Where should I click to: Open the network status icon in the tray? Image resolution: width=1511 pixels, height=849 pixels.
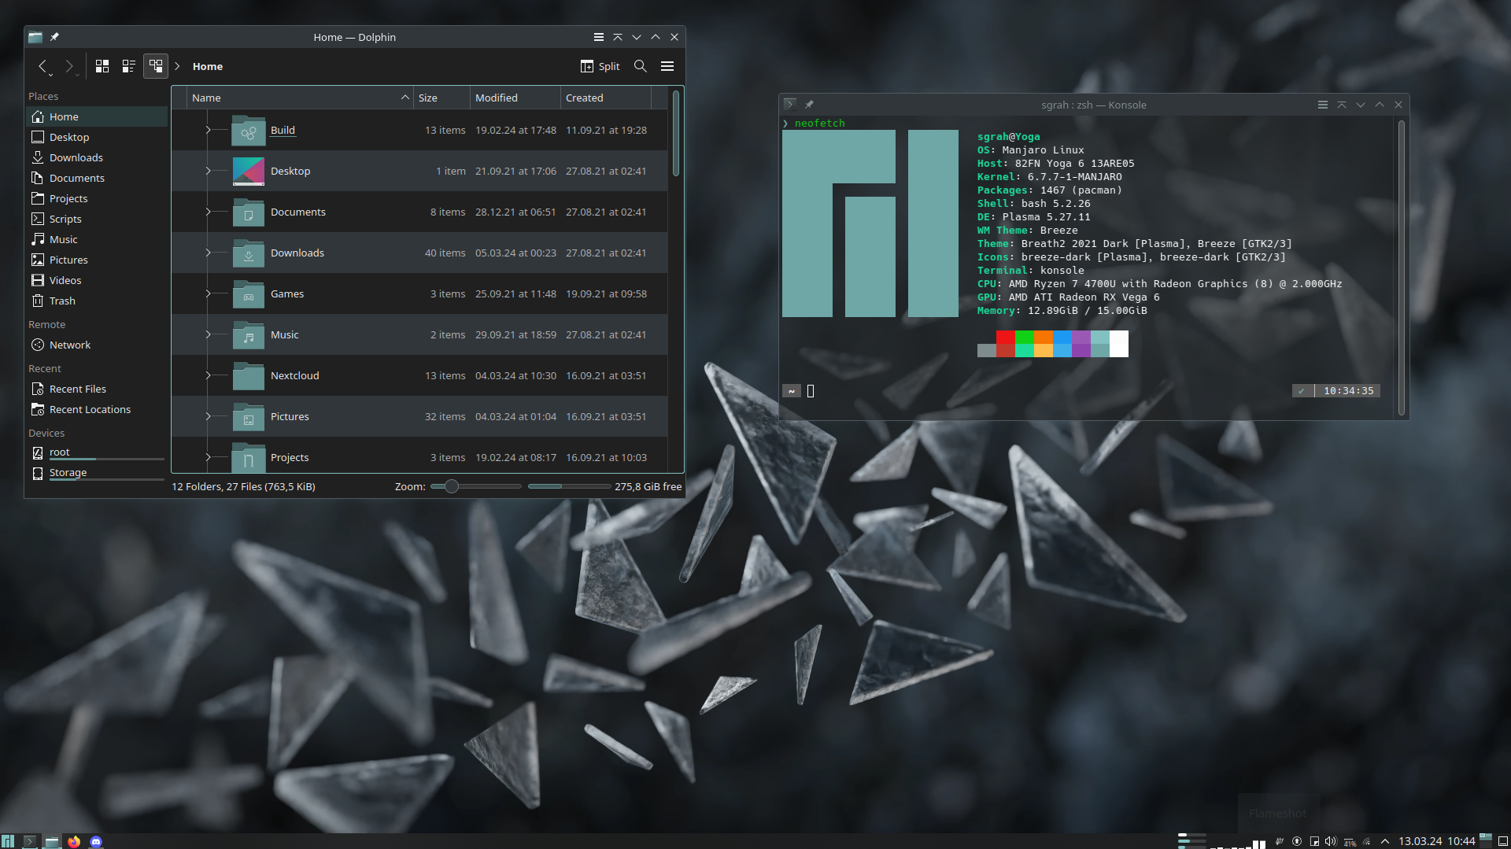coord(1365,841)
